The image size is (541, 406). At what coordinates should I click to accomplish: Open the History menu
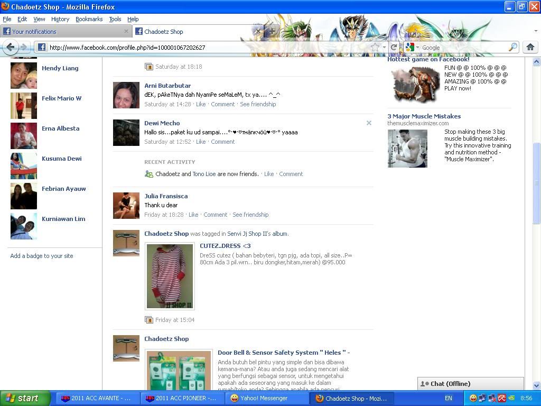pos(60,19)
